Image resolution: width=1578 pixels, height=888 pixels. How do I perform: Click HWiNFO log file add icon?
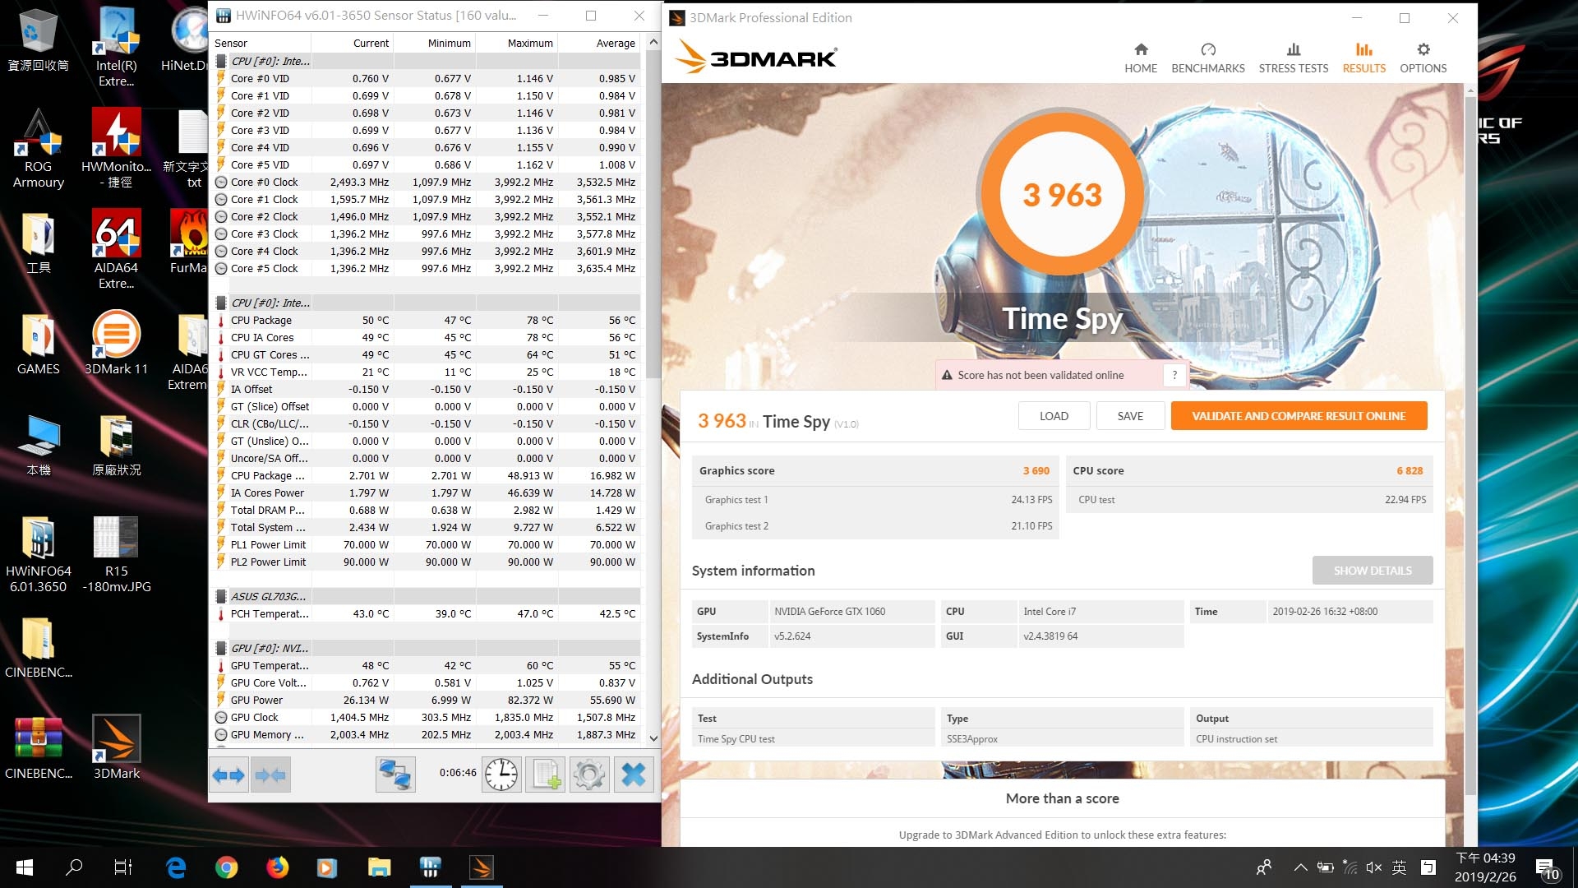point(546,775)
